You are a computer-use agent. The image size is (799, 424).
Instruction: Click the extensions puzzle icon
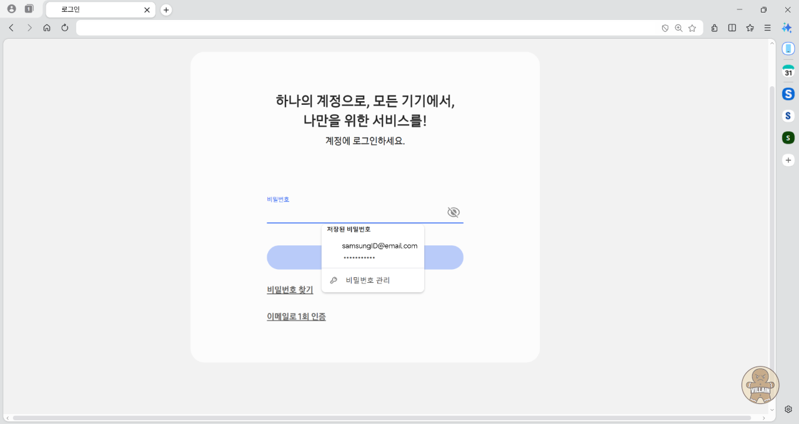pyautogui.click(x=714, y=28)
